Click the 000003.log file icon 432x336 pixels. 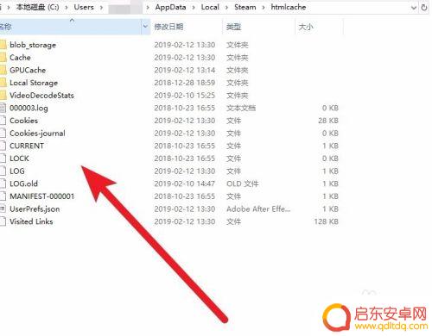(3, 108)
